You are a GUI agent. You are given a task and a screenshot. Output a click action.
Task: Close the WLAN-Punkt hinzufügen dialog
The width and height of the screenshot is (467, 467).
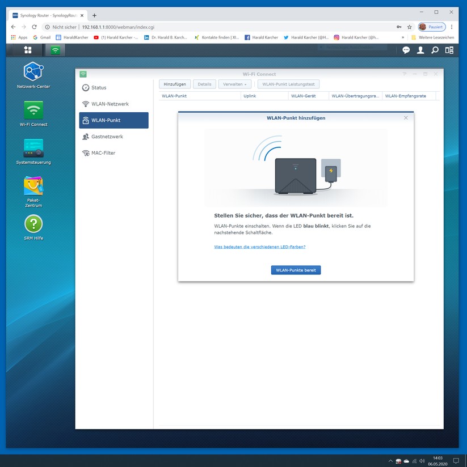pyautogui.click(x=406, y=118)
